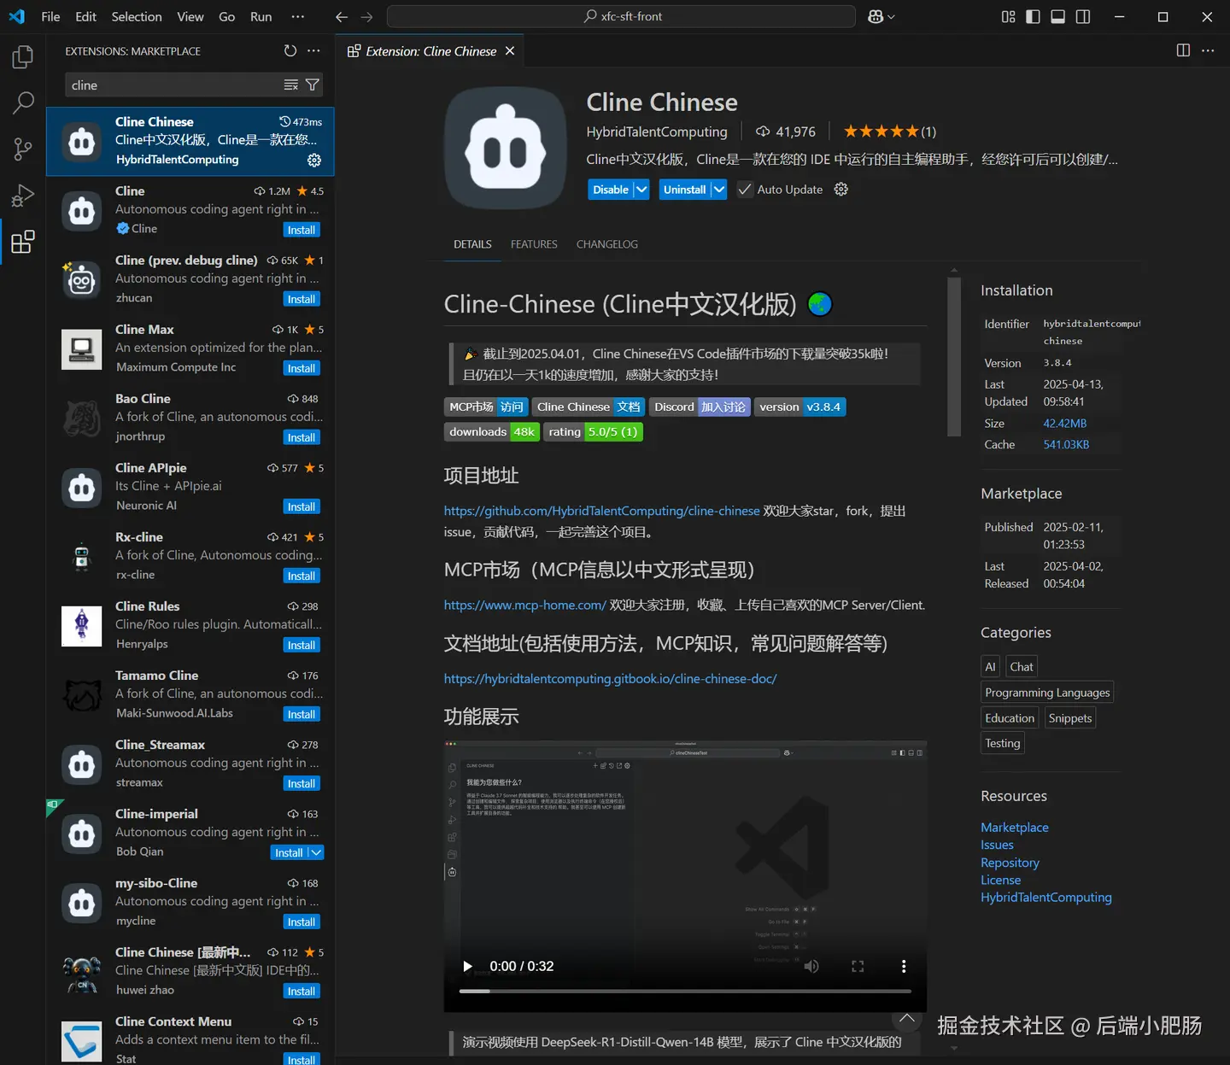Screen dimensions: 1230x1065
Task: Go back with the navigation arrow
Action: [342, 17]
